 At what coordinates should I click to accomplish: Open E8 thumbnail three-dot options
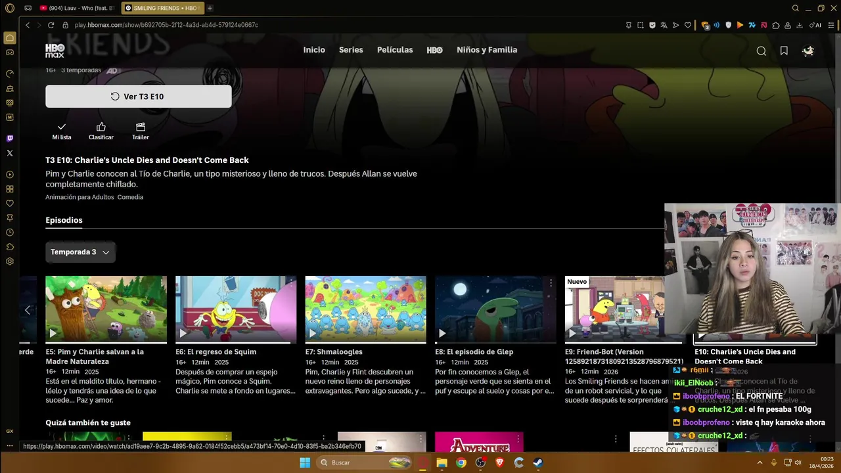[551, 283]
